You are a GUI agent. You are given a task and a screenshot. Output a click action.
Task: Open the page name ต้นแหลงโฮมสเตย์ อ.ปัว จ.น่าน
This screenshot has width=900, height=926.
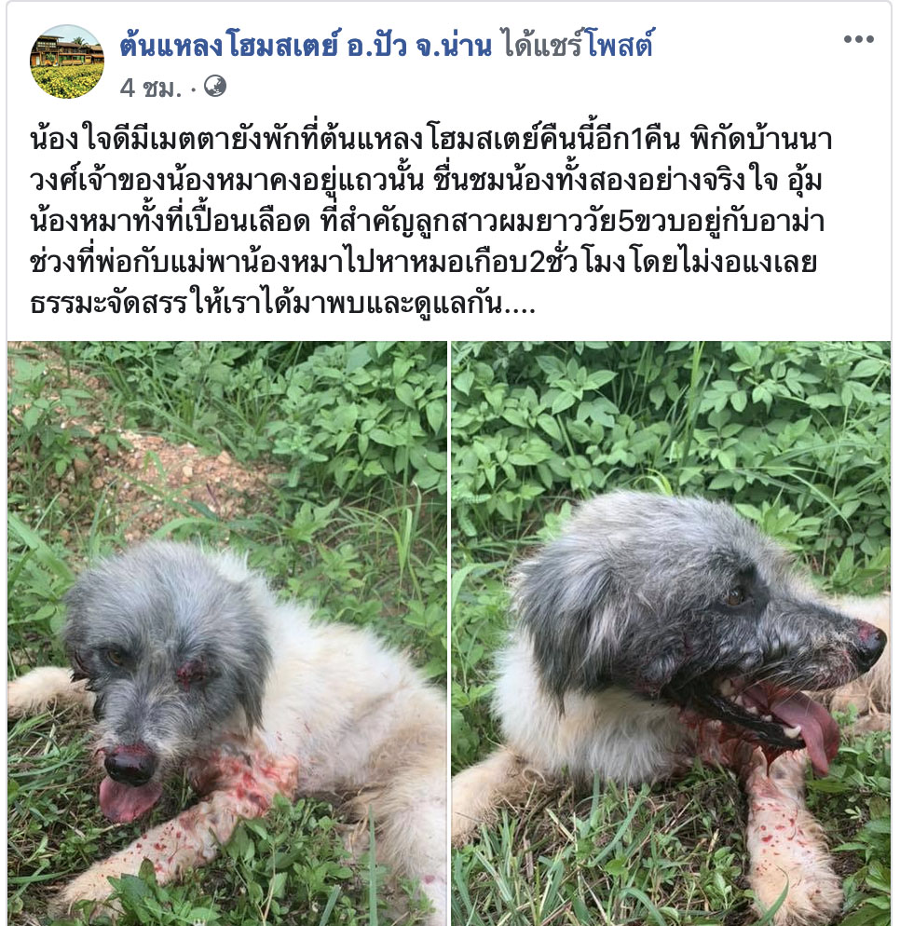(x=306, y=45)
